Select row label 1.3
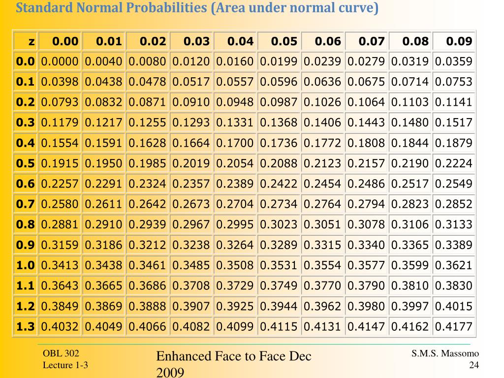 (26, 327)
